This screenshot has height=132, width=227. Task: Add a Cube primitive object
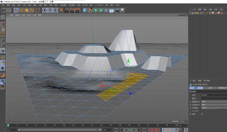pyautogui.click(x=85, y=10)
